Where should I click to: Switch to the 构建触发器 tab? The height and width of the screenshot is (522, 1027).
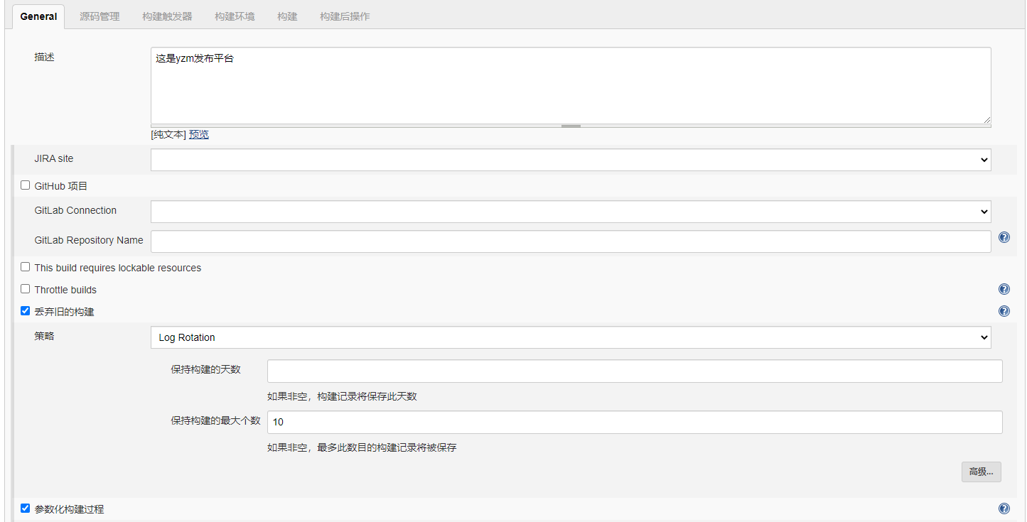pyautogui.click(x=167, y=16)
